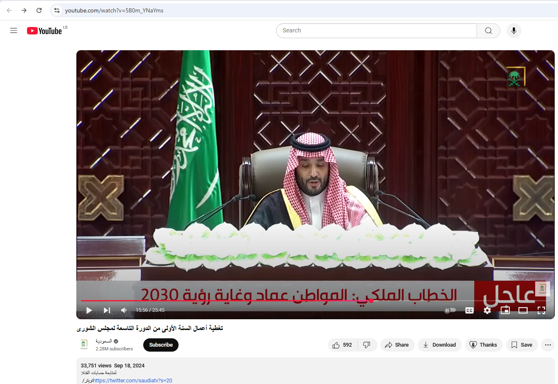Dislike this video
Viewport: 558px width, 384px height.
[x=367, y=345]
